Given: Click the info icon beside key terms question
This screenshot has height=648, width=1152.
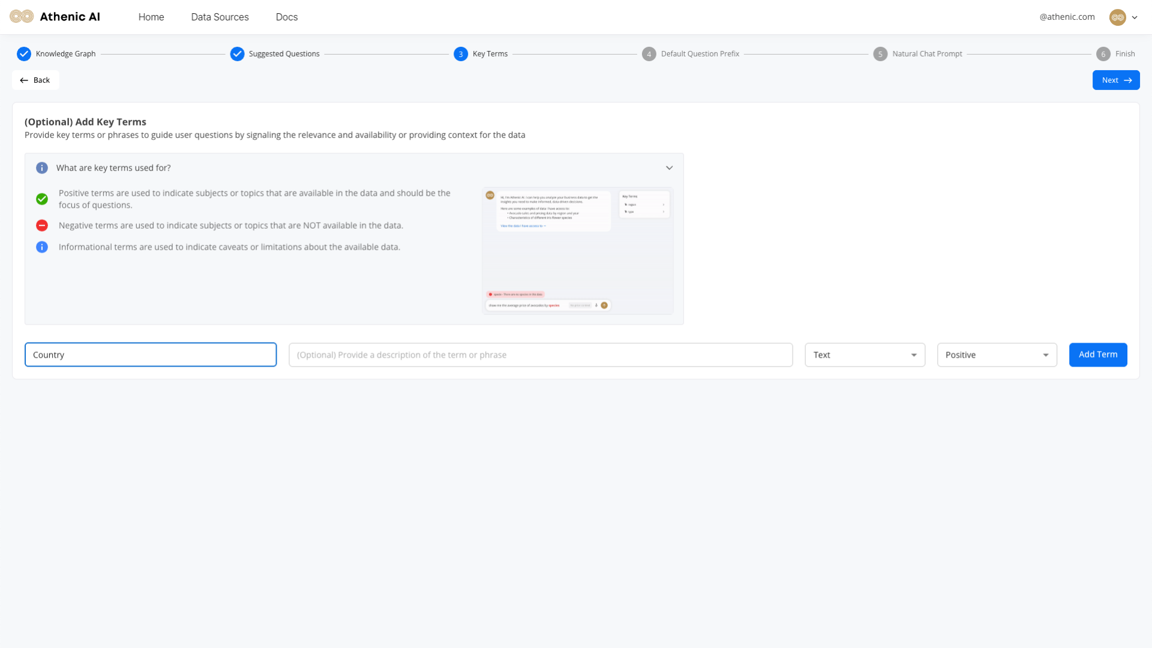Looking at the screenshot, I should [42, 168].
